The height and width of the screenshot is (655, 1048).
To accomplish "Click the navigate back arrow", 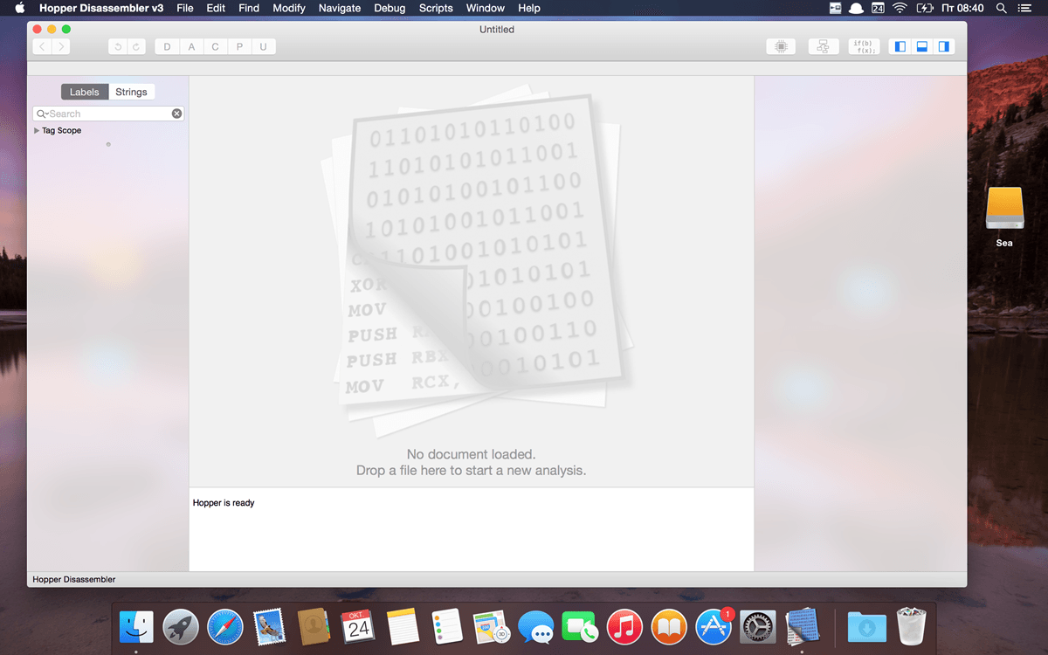I will [42, 46].
